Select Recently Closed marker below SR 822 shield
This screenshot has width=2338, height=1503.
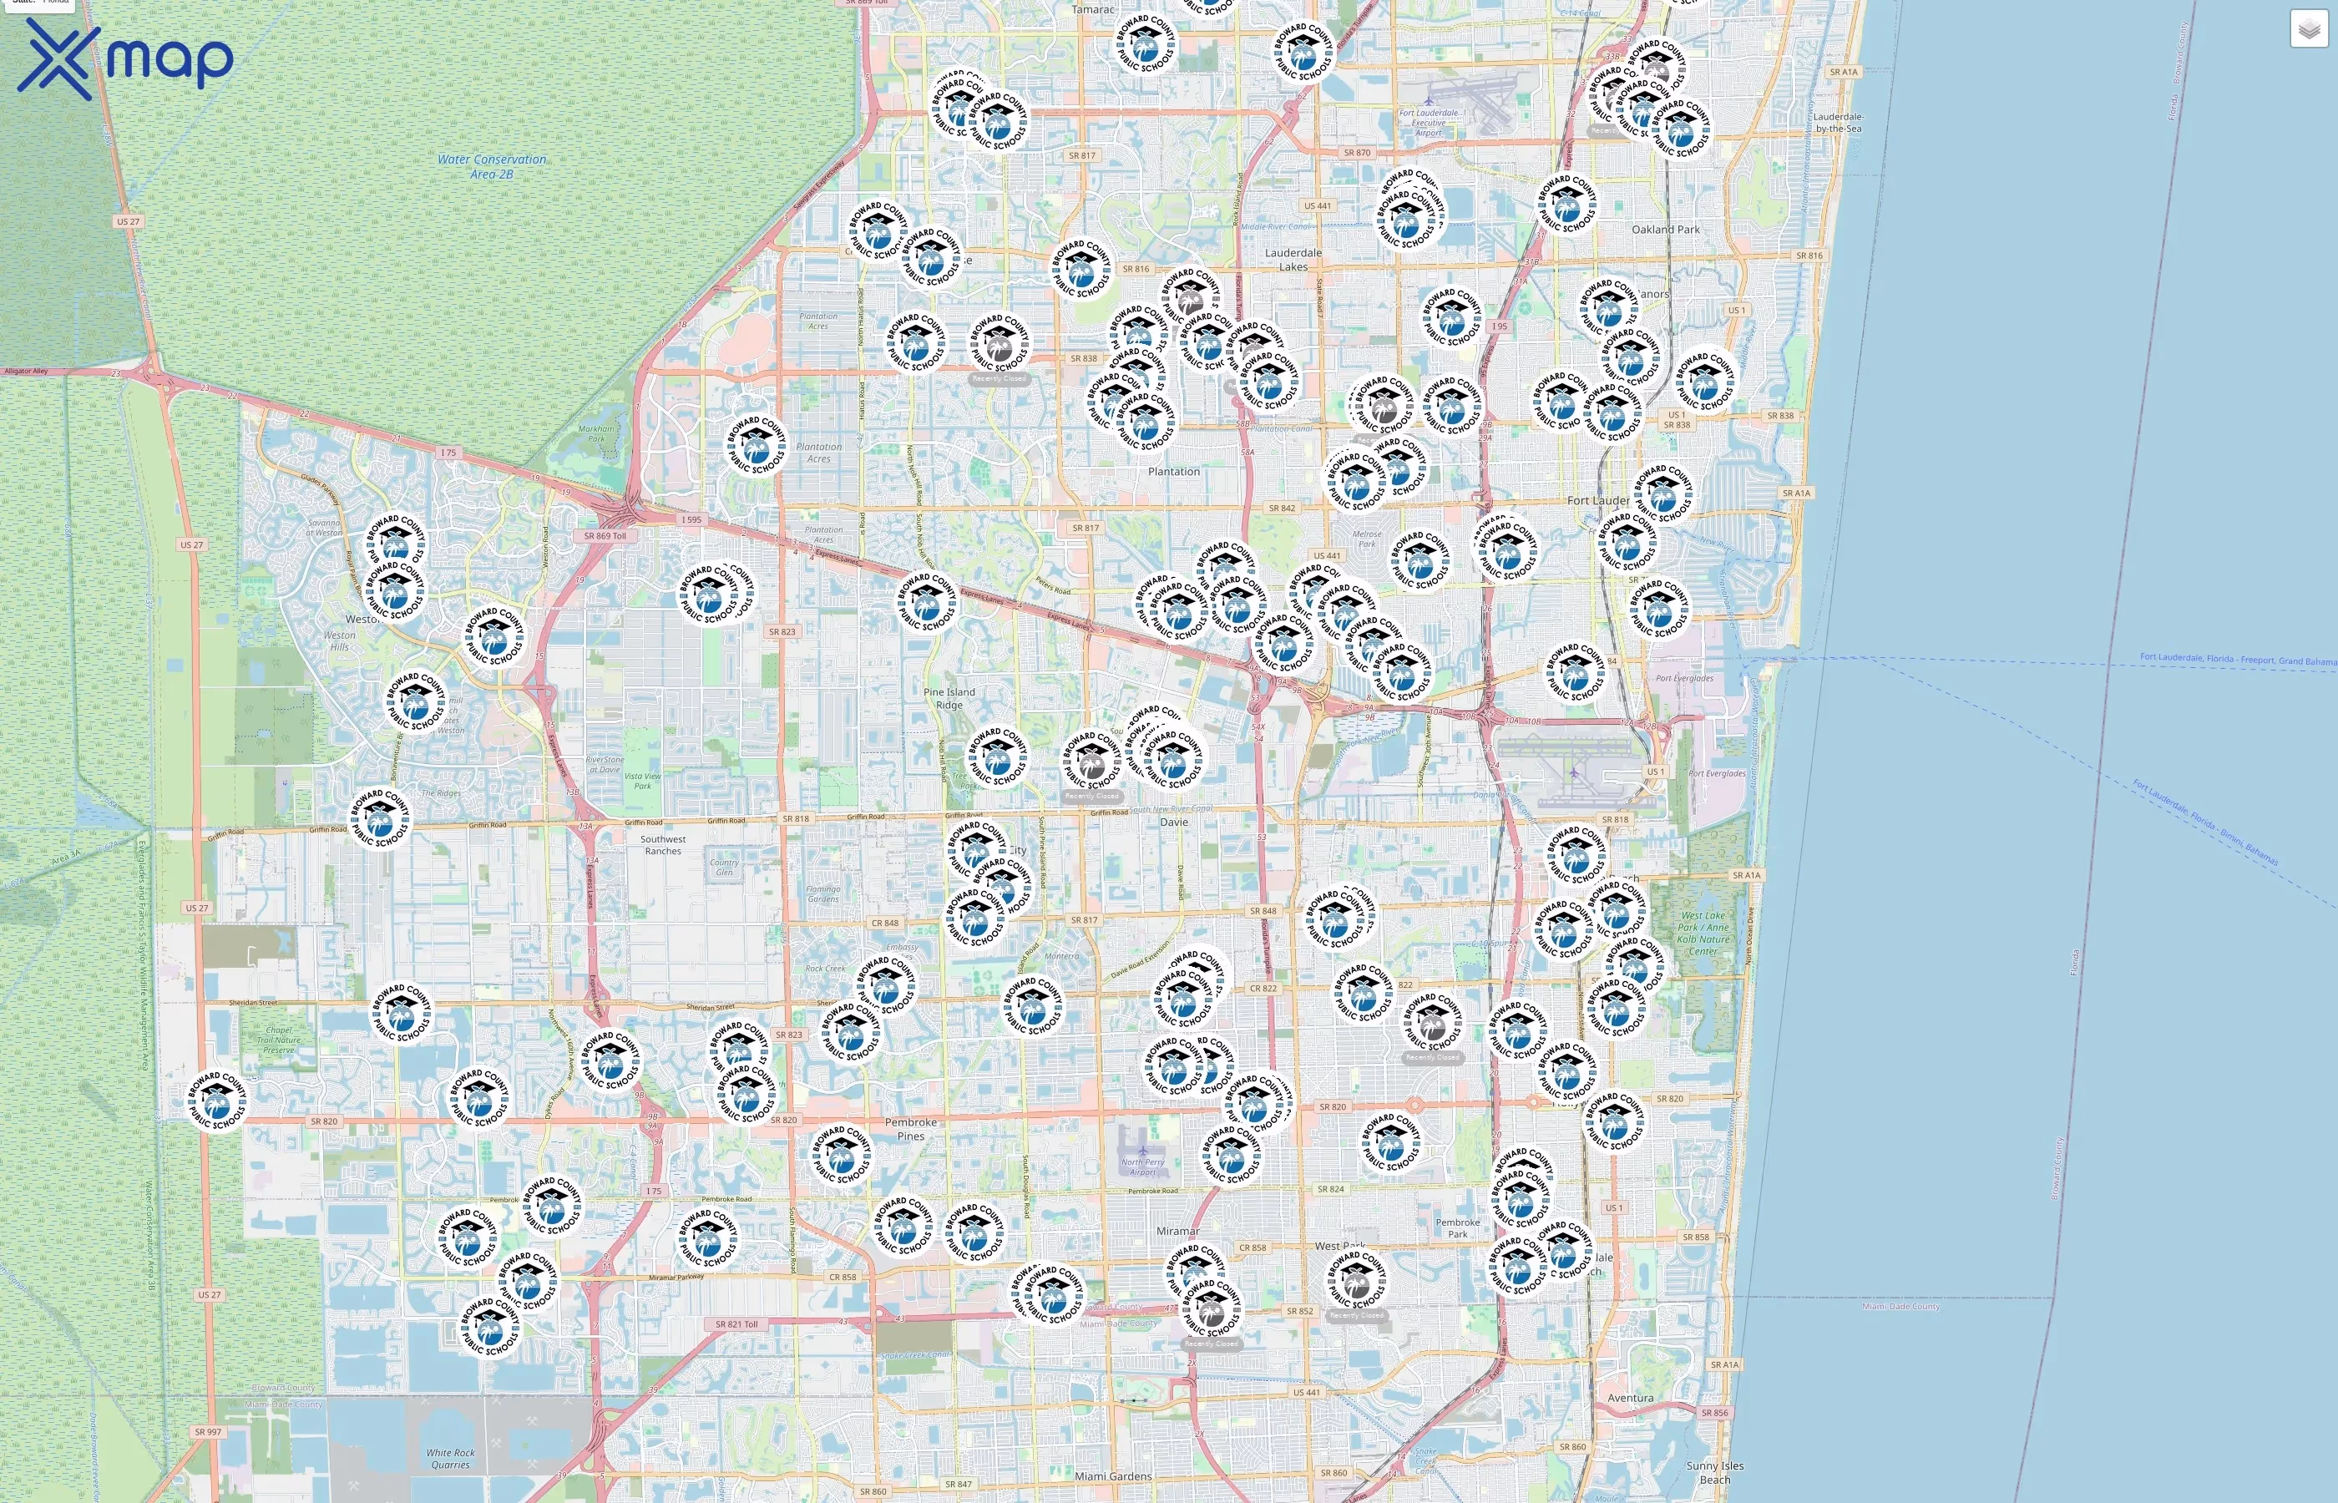[1433, 1022]
